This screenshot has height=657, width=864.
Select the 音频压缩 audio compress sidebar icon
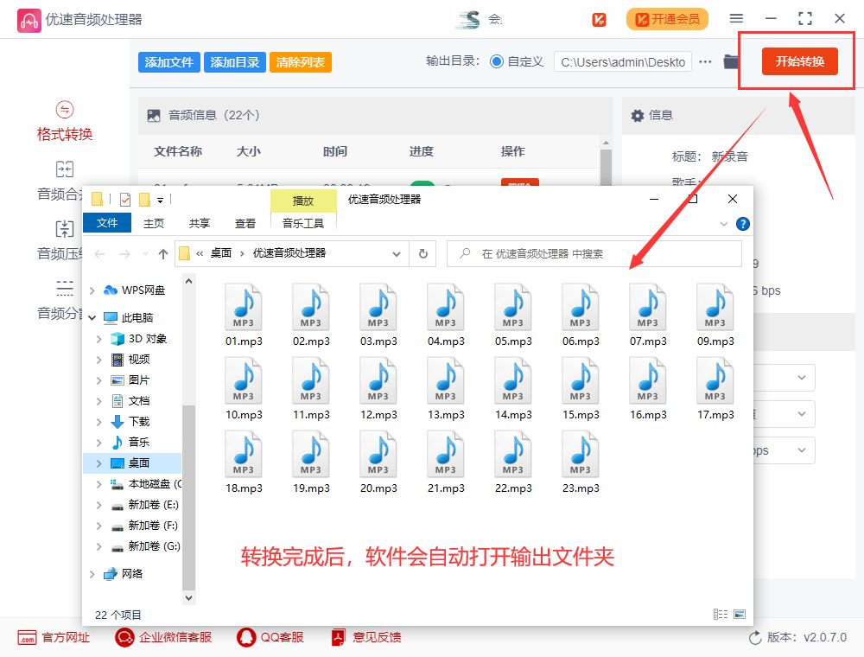[x=65, y=228]
